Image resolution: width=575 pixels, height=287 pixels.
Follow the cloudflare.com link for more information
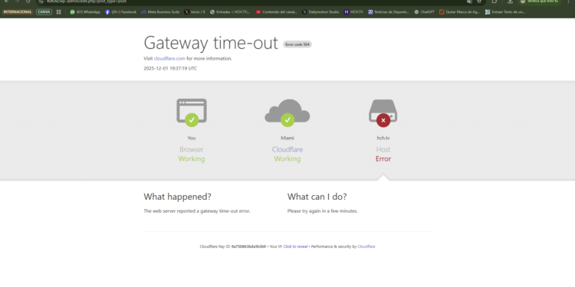tap(169, 59)
